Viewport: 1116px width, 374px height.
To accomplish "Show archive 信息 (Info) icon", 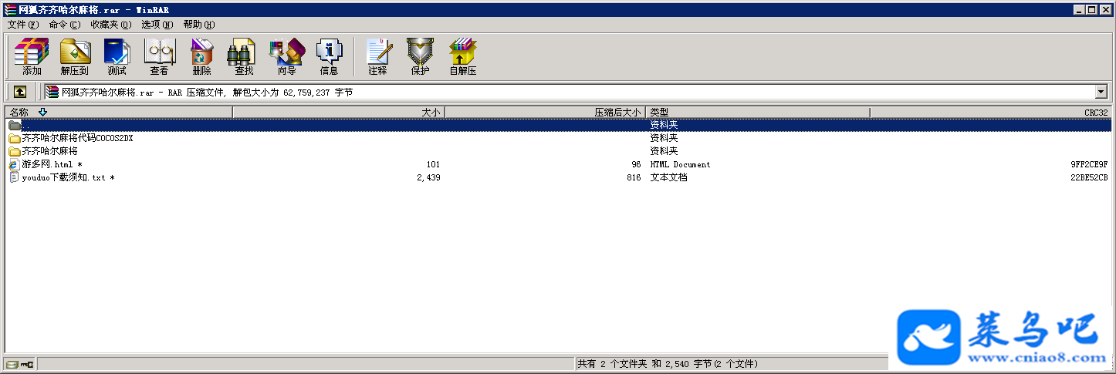I will coord(329,57).
